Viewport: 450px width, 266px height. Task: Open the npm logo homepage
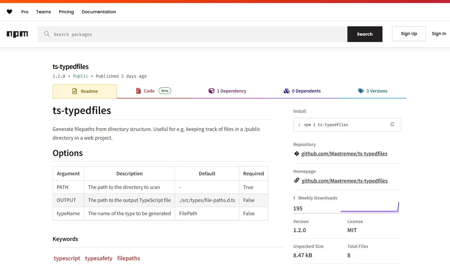tap(17, 34)
